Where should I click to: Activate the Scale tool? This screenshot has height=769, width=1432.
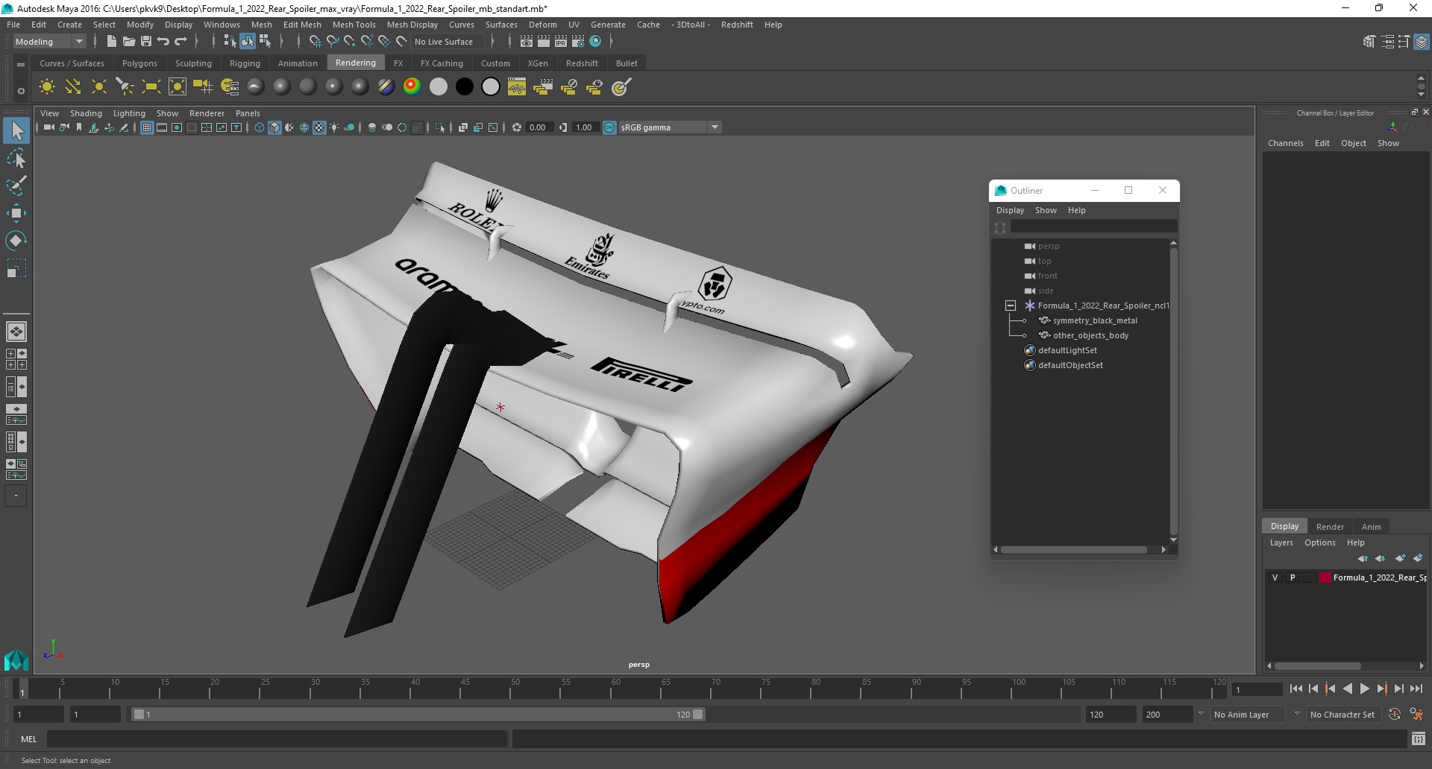16,268
